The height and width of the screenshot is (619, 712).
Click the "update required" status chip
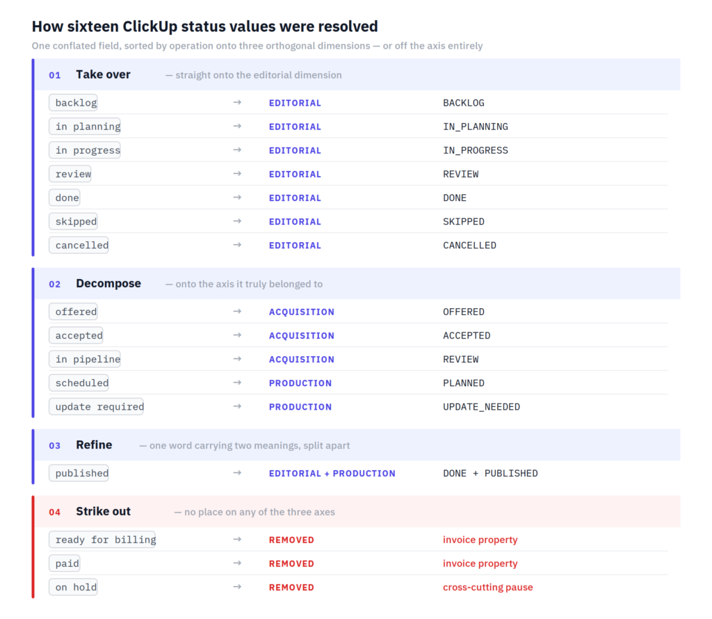[96, 406]
